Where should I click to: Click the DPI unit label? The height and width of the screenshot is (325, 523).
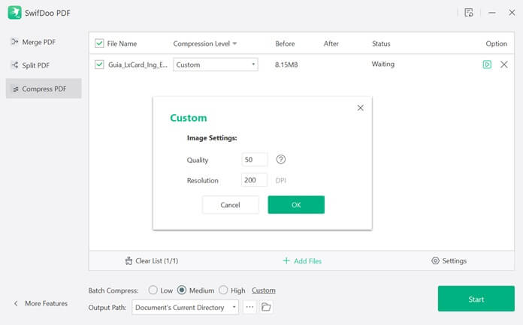(x=280, y=180)
